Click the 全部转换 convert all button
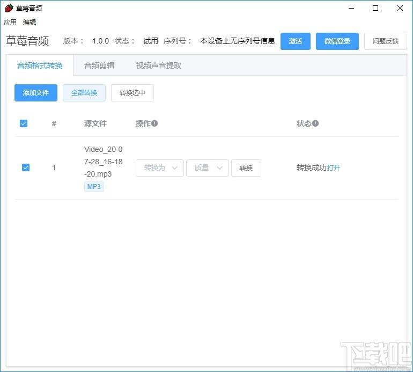This screenshot has width=413, height=372. click(84, 93)
